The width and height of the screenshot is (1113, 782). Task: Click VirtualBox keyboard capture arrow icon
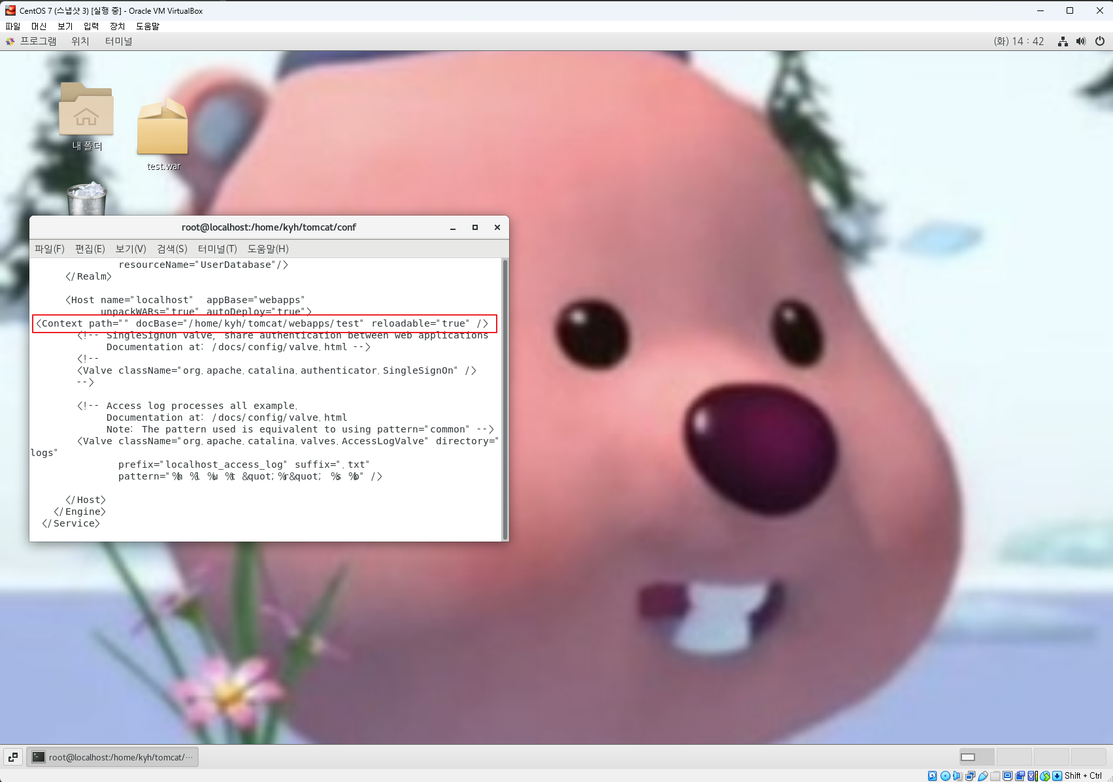pos(1057,775)
